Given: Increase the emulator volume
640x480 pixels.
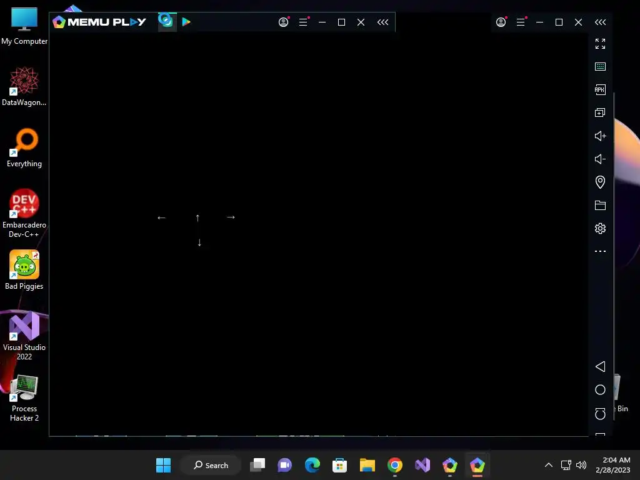Looking at the screenshot, I should pyautogui.click(x=601, y=136).
